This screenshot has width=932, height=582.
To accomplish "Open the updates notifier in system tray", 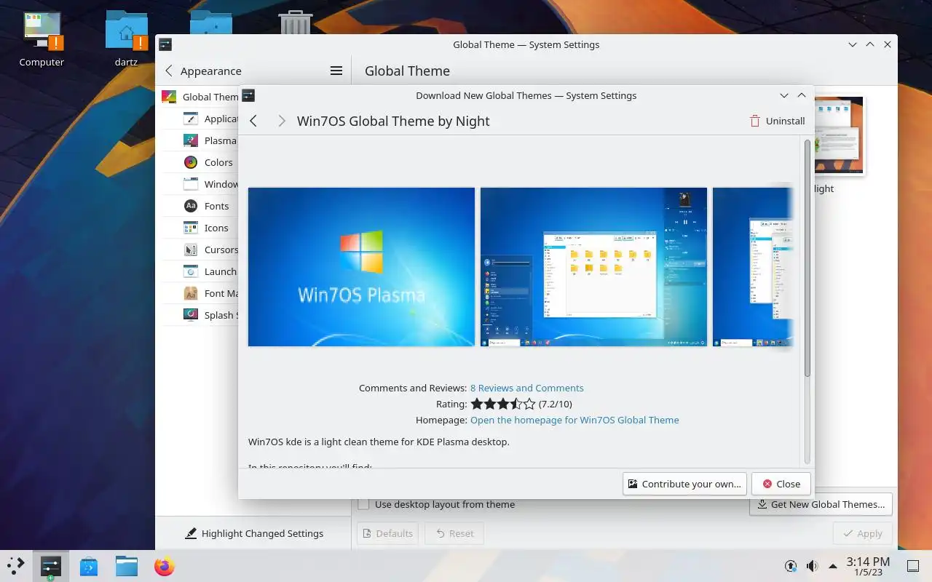I will click(791, 566).
